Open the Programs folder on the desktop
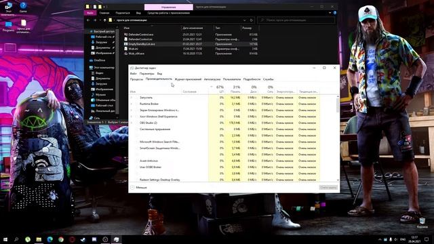This screenshot has height=244, width=434. click(x=9, y=26)
